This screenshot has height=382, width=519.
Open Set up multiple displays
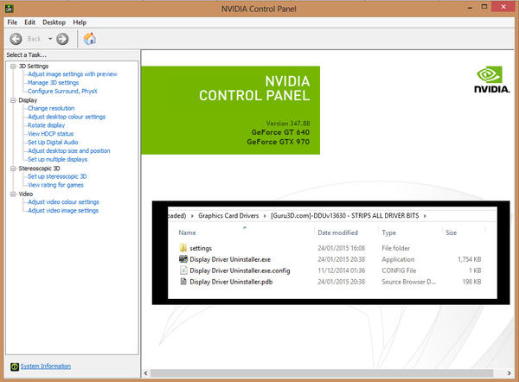click(58, 159)
